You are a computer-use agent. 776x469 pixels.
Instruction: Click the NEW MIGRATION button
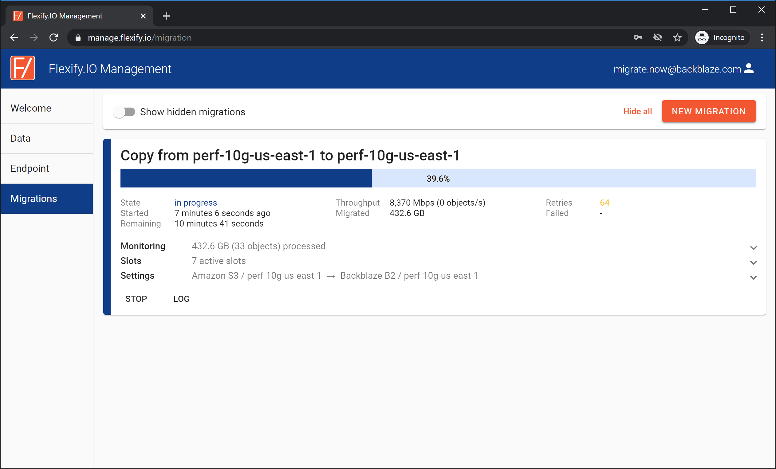pos(709,111)
